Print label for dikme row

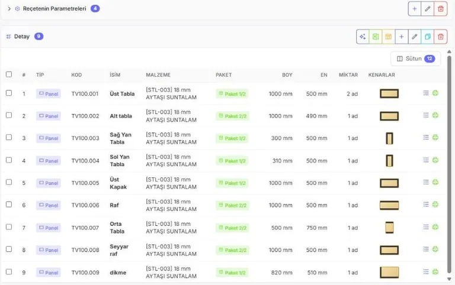pos(435,271)
